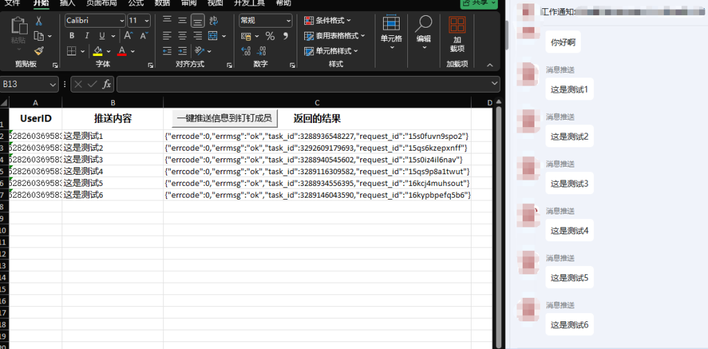Click the yellow fill color swatch

pos(97,51)
